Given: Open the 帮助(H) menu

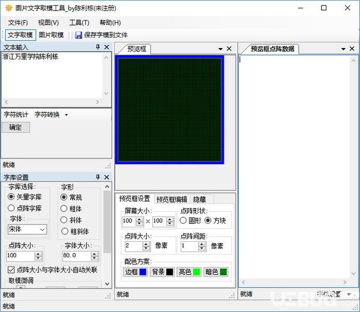Looking at the screenshot, I should [110, 22].
